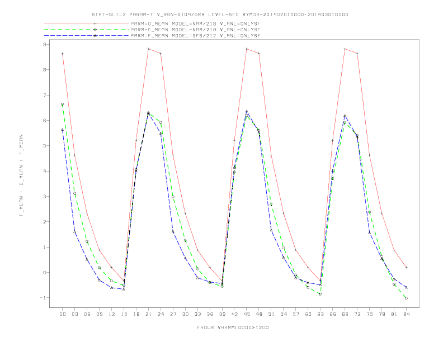The image size is (443, 342).
Task: Click the green dashed legend line sample
Action: pyautogui.click(x=87, y=30)
